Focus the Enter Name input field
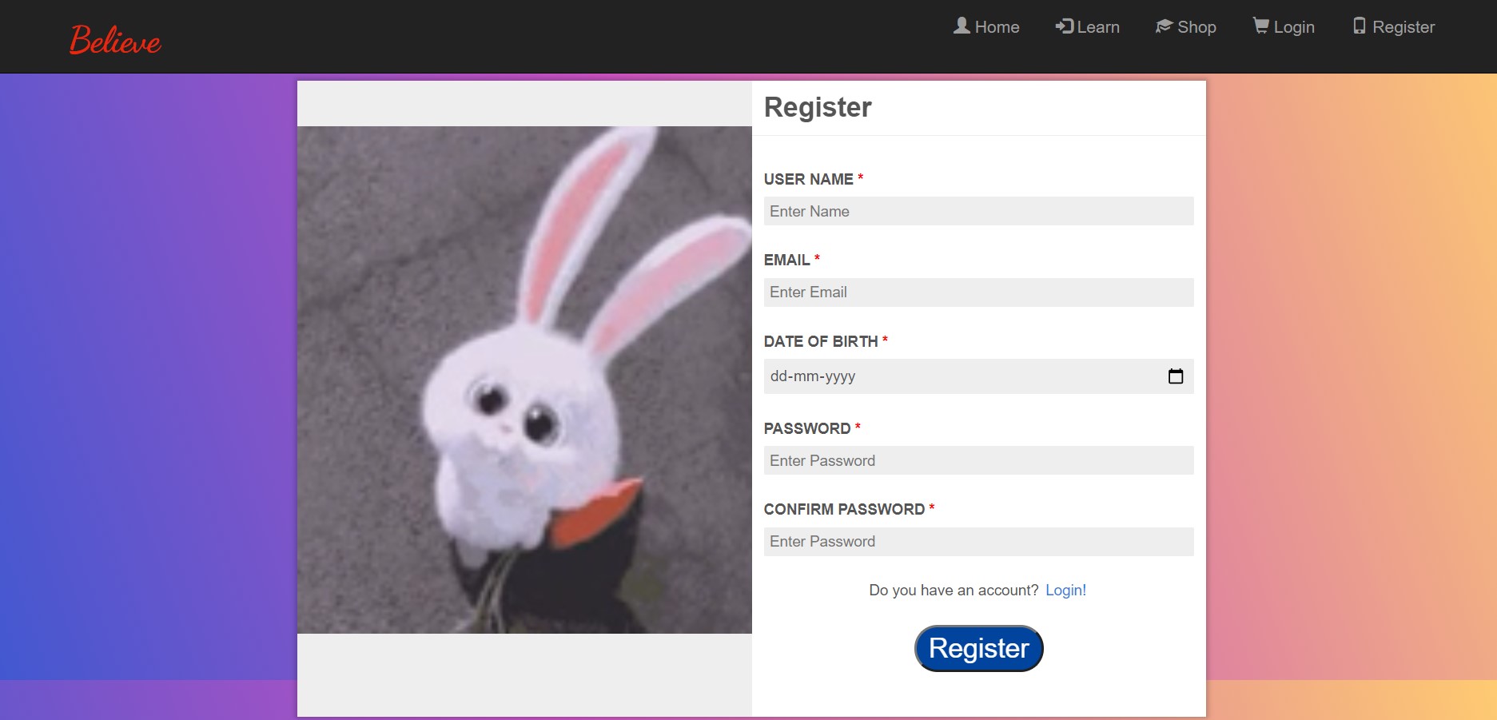Image resolution: width=1497 pixels, height=720 pixels. 978,211
